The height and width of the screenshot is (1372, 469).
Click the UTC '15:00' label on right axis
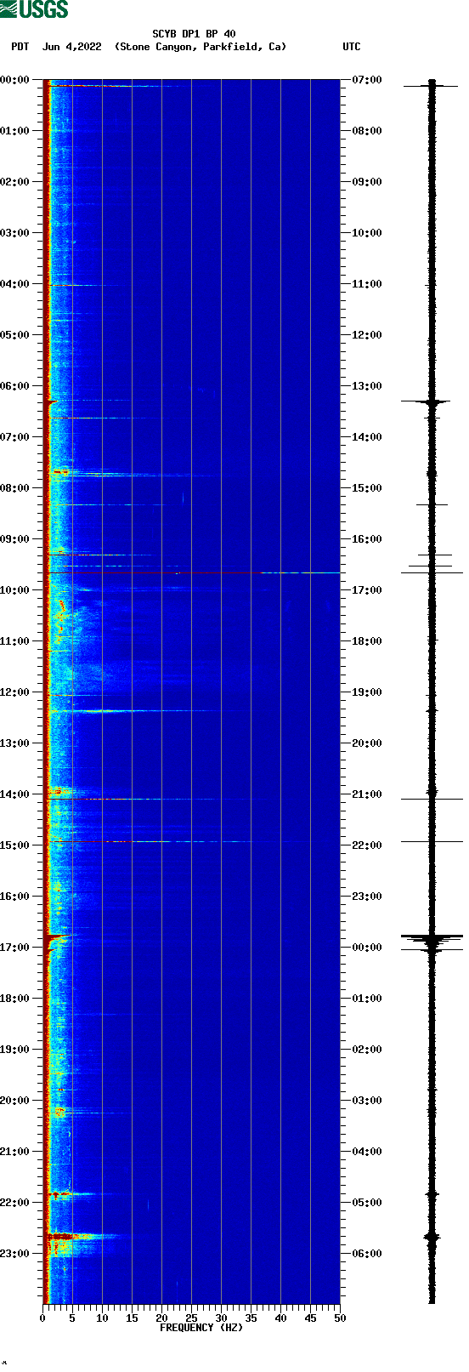(367, 488)
